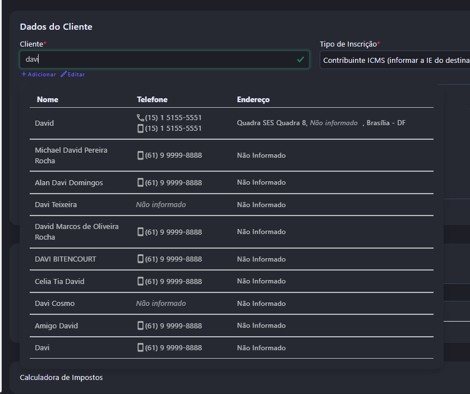Choose David Marcos de Oliveira Rocha
This screenshot has width=470, height=394.
click(x=76, y=232)
